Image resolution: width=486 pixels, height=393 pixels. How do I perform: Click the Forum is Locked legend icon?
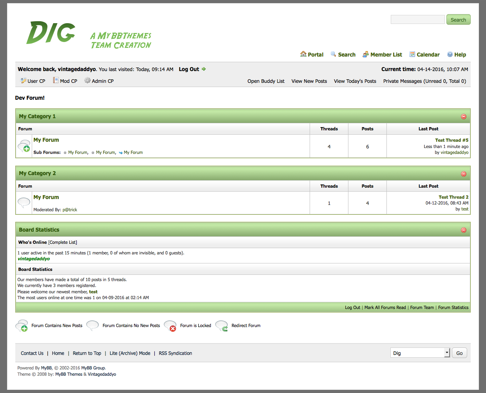[x=170, y=325]
